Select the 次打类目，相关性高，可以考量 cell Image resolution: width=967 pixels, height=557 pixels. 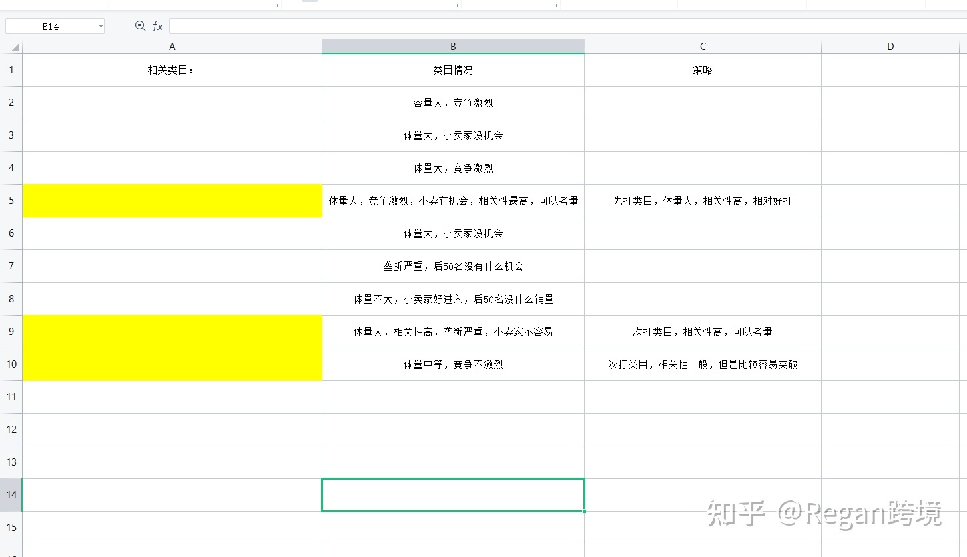[702, 332]
